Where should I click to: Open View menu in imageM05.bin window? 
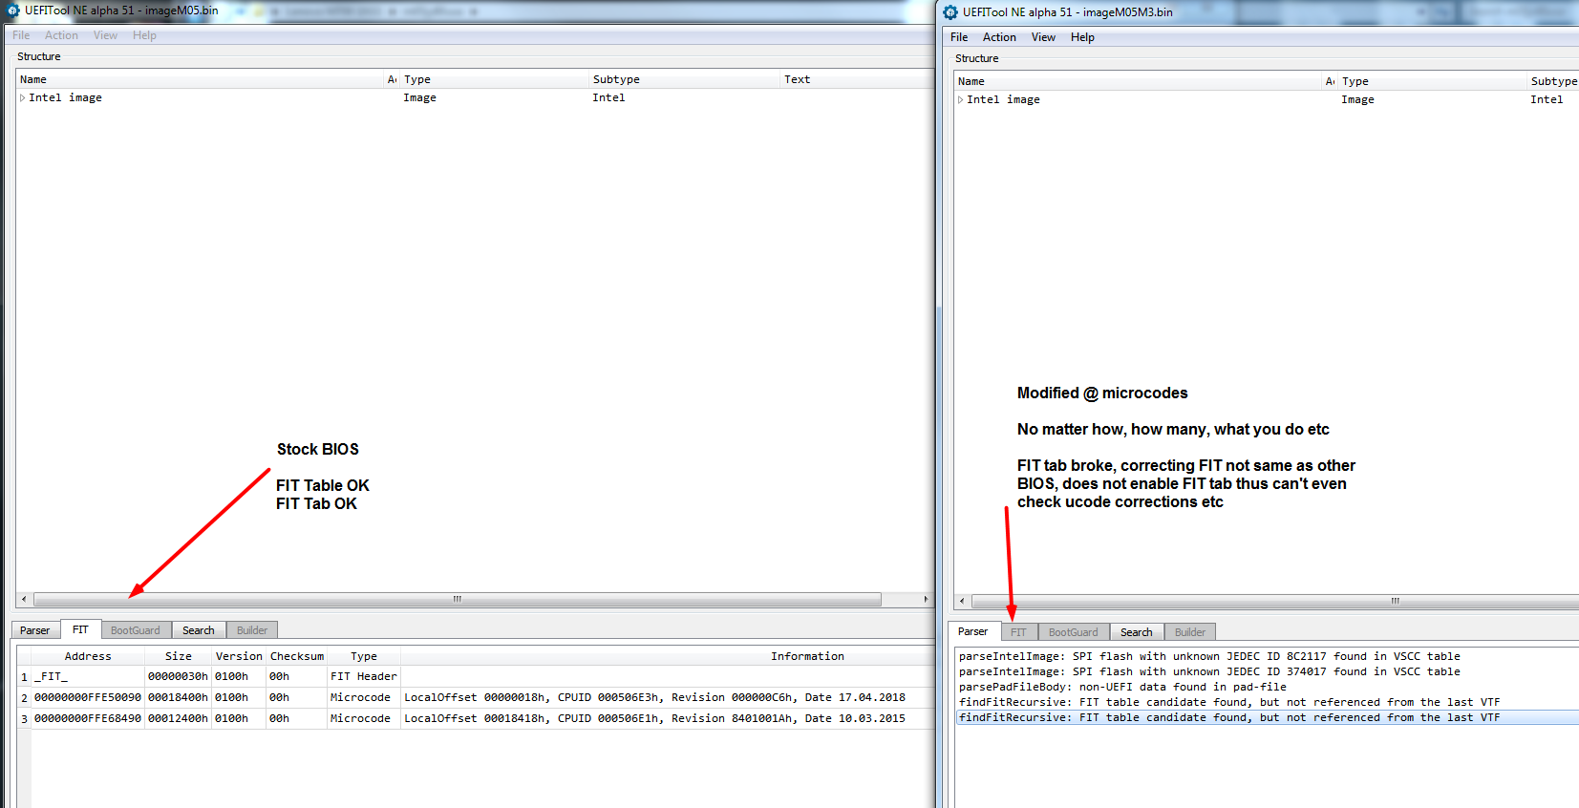[105, 35]
